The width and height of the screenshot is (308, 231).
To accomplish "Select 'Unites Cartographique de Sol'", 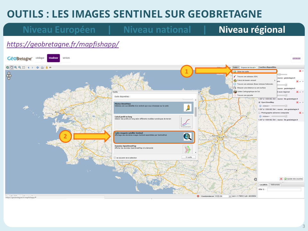I will pyautogui.click(x=254, y=91).
